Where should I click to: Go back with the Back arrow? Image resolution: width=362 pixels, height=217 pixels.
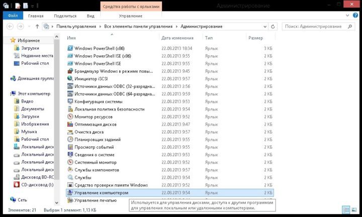coord(10,27)
